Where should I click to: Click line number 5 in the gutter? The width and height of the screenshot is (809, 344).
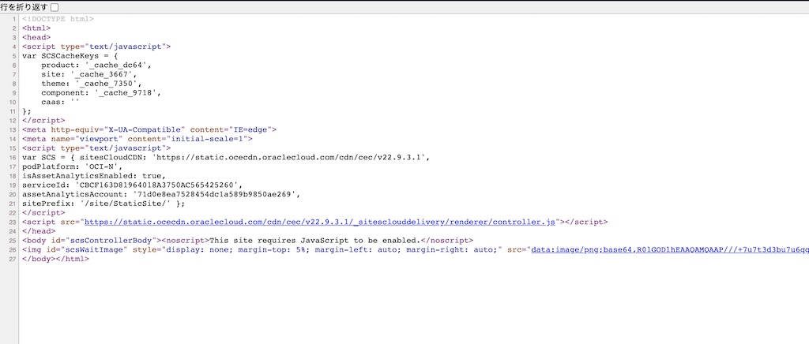(x=15, y=56)
